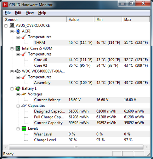Screen dimensions: 153x159
Task: Click the Battery 1 label
Action: tap(29, 88)
